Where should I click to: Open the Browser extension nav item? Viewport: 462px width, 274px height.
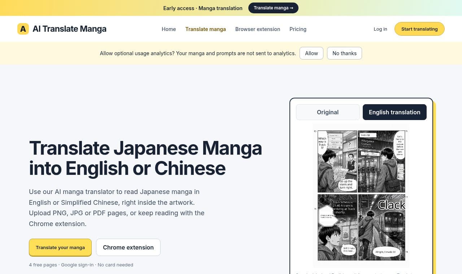[258, 29]
